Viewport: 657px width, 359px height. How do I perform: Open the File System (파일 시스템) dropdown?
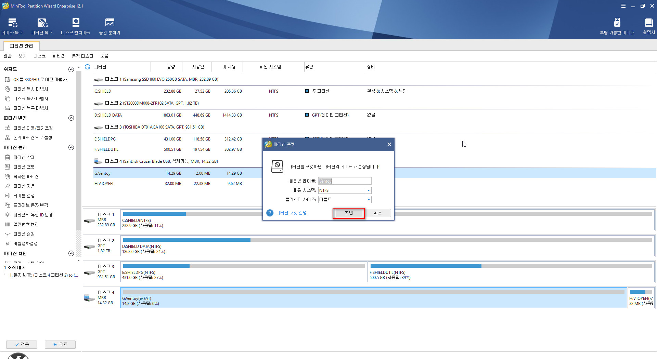[369, 190]
